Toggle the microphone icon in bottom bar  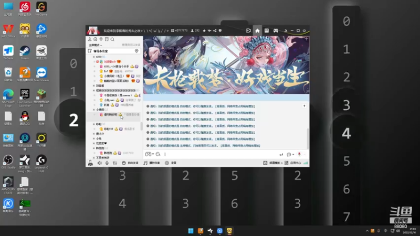pos(107,163)
